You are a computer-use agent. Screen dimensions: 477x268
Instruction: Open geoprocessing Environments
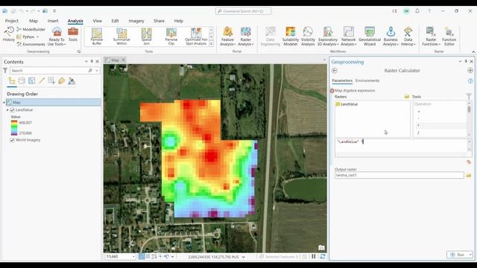click(31, 45)
